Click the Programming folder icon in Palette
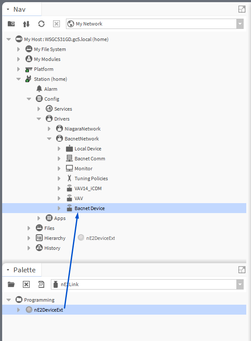This screenshot has height=341, width=251. (19, 300)
